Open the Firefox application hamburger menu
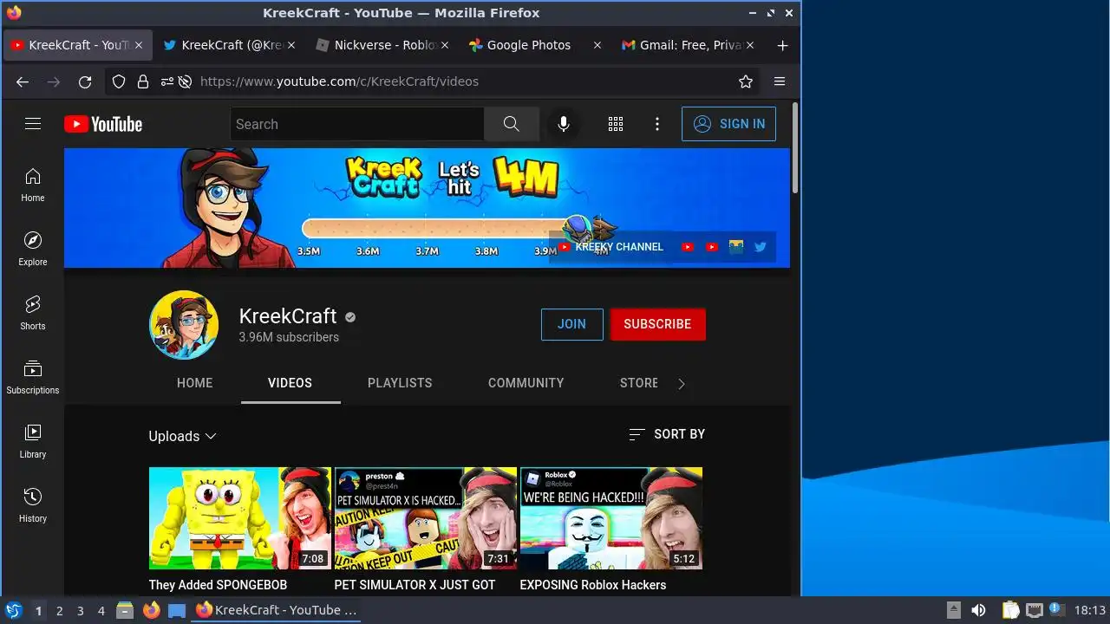This screenshot has width=1110, height=624. 780,81
